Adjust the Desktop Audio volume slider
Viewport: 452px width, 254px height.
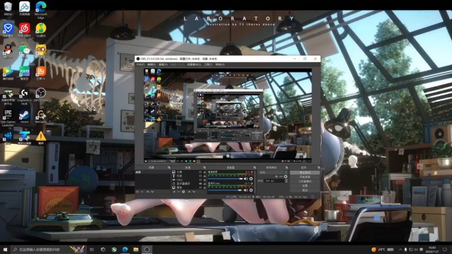[225, 179]
